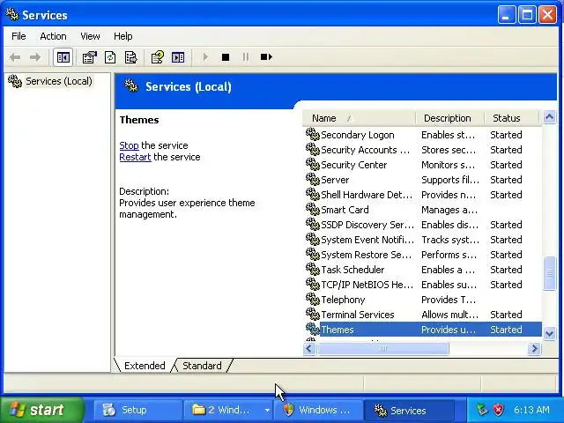Open the Help menu
Image resolution: width=564 pixels, height=423 pixels.
point(123,36)
